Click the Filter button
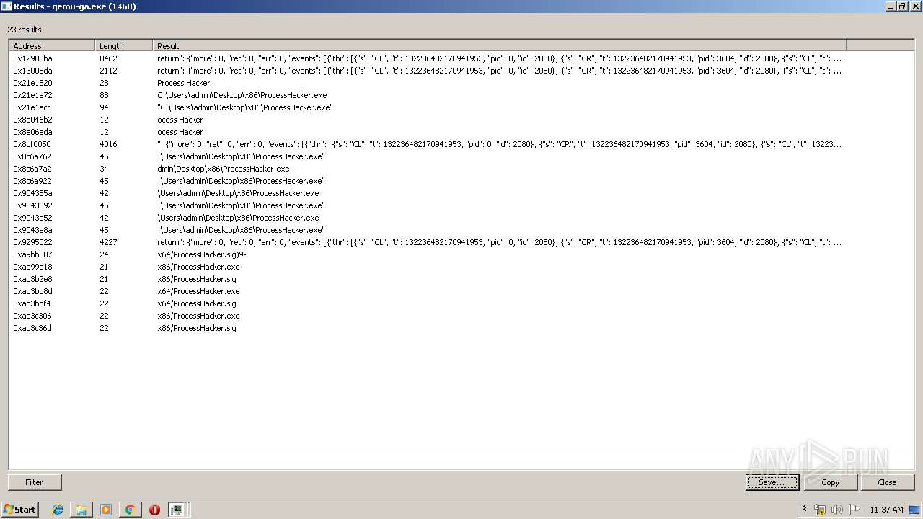 [35, 482]
